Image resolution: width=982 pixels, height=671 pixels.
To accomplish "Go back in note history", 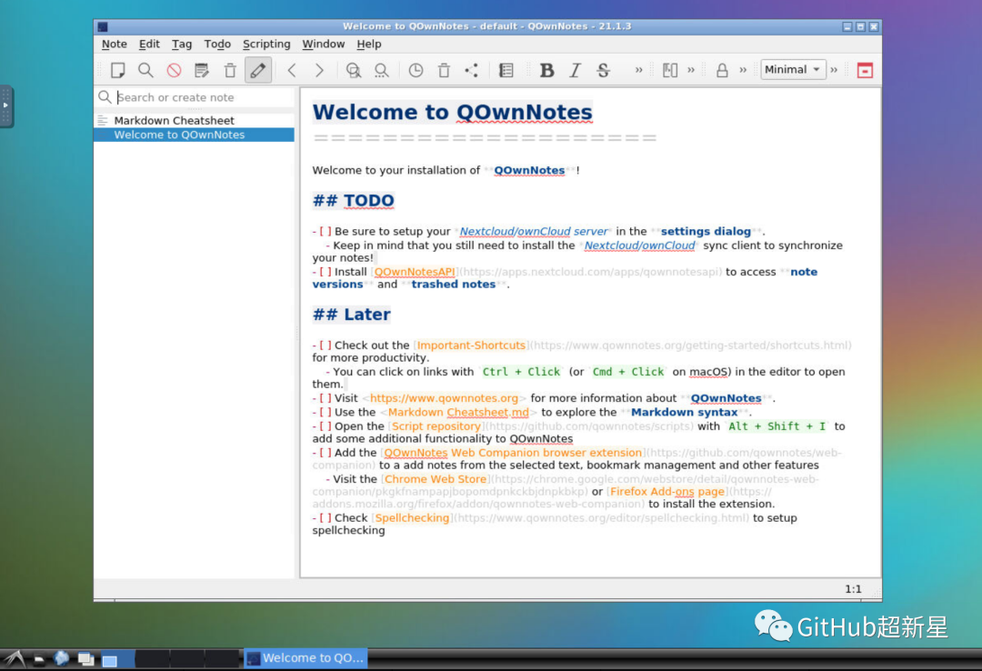I will [292, 70].
